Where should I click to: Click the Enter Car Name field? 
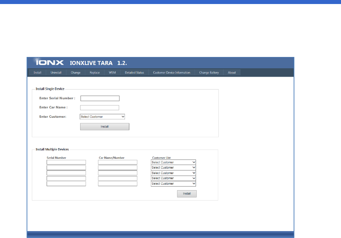[x=99, y=108]
